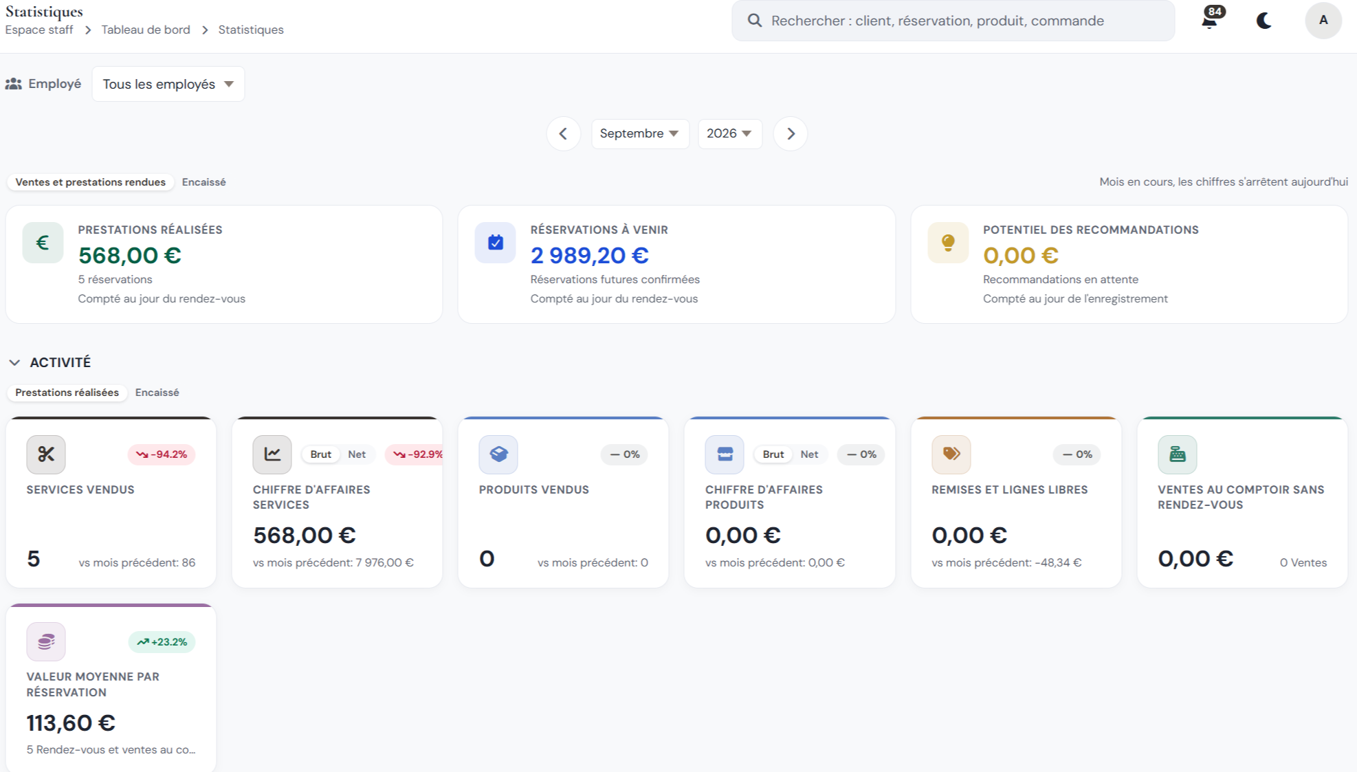Click the line chart icon on Chiffre d'affaires services
Viewport: 1357px width, 772px height.
click(272, 454)
